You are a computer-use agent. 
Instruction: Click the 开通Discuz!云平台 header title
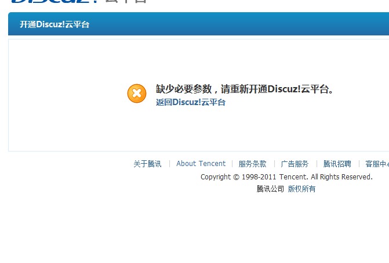coord(54,24)
